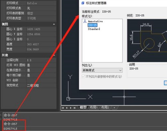Screen dimensions: 167x131
Task: Go to next layout tab arrow
Action: click(x=71, y=108)
